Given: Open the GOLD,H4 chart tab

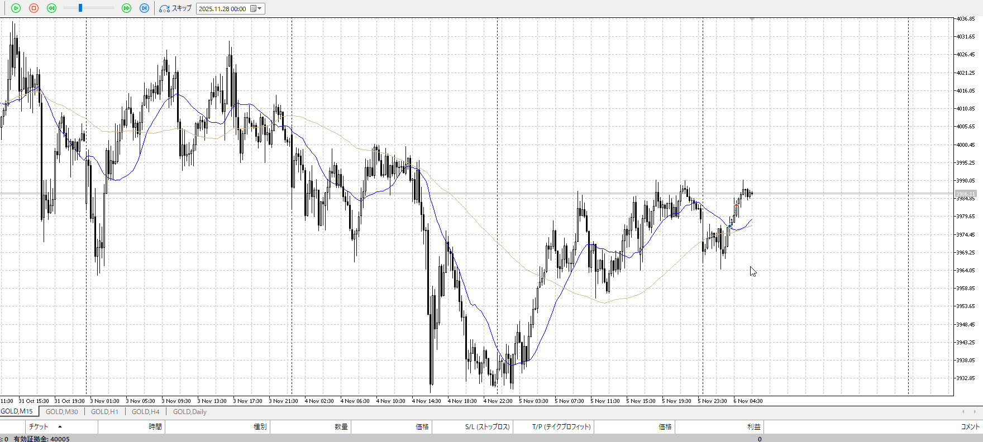Looking at the screenshot, I should (145, 412).
